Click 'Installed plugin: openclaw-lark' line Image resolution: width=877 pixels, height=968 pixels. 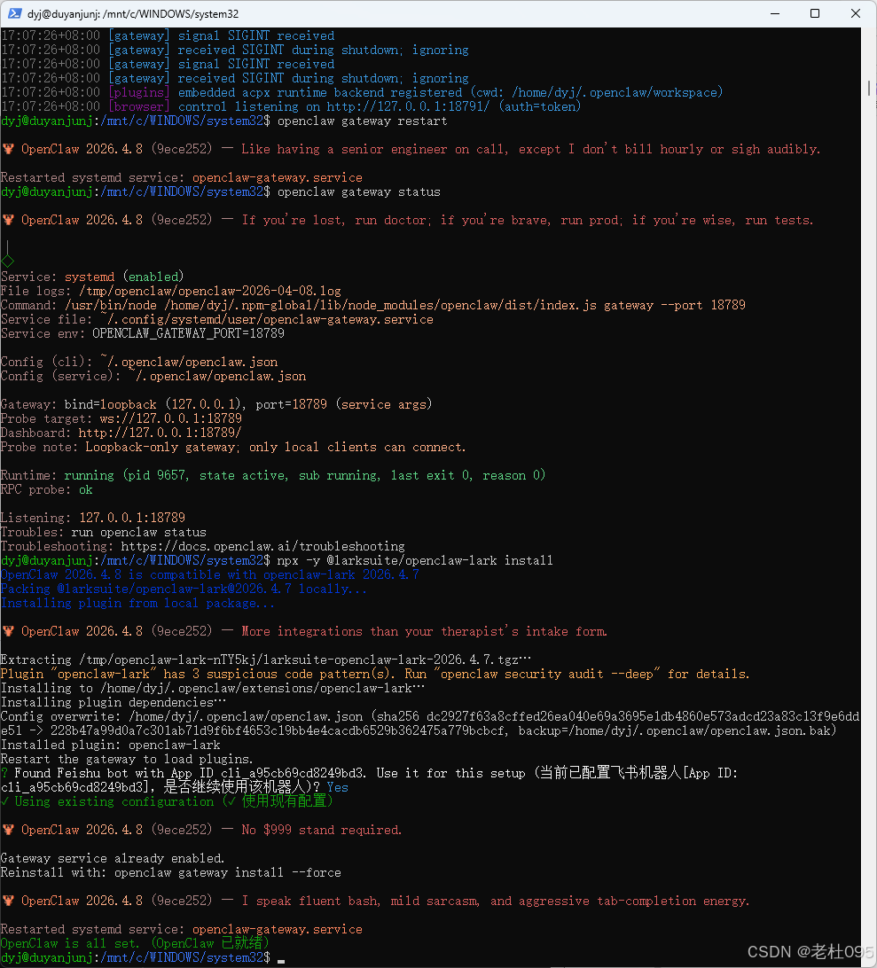coord(111,746)
